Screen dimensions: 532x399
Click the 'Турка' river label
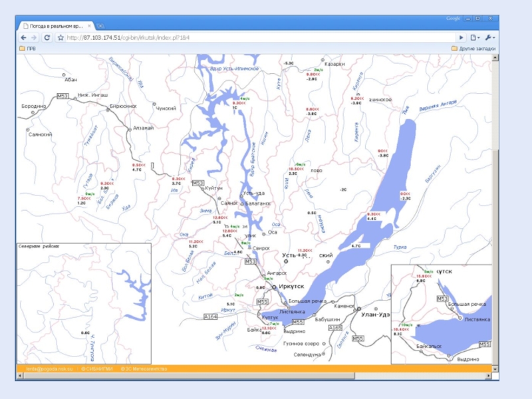[400, 247]
